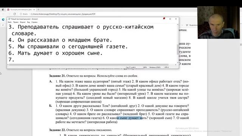Reload the PDF page in the browser
242x136 pixels.
pyautogui.click(x=14, y=14)
